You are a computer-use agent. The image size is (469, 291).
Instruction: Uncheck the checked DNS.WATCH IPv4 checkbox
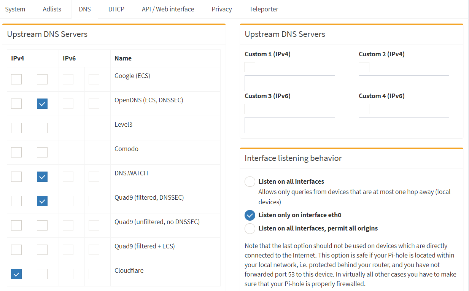pyautogui.click(x=42, y=177)
